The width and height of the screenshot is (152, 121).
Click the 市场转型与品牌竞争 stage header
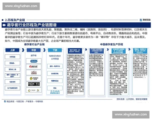pos(118,51)
